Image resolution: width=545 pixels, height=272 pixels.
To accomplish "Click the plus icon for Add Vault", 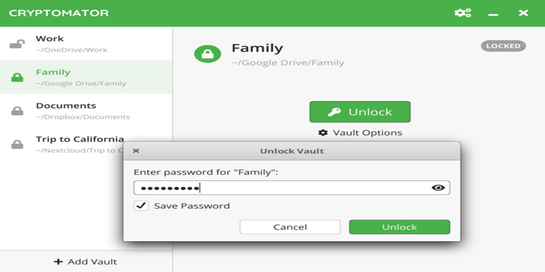I will click(x=59, y=262).
